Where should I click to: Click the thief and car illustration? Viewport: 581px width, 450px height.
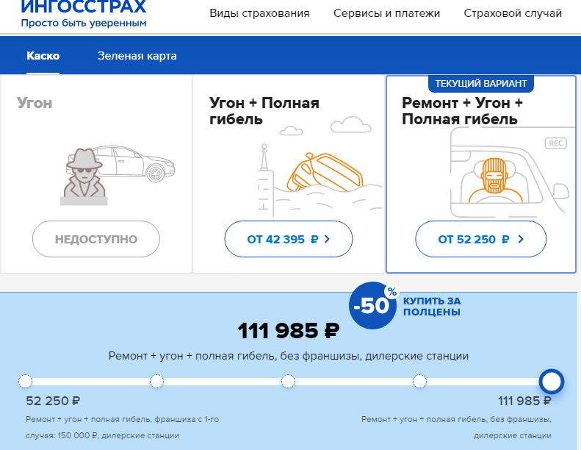click(x=118, y=175)
